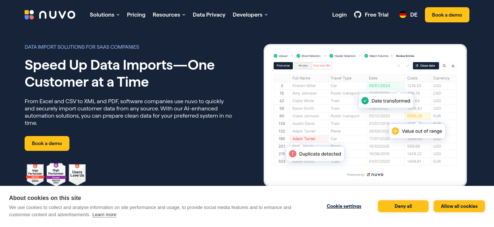Click yellow bolt icon on Value out of range
This screenshot has width=494, height=227.
point(395,131)
